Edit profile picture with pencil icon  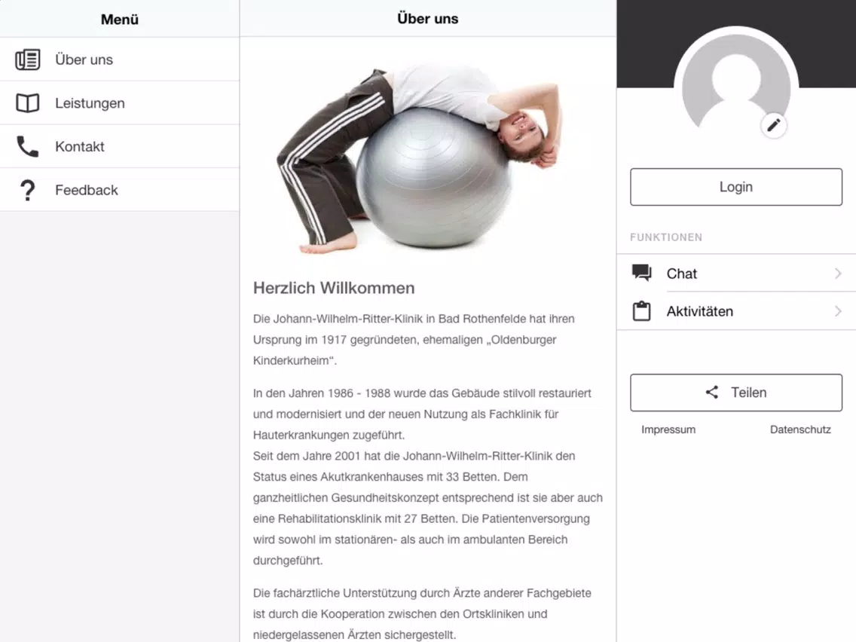tap(774, 126)
